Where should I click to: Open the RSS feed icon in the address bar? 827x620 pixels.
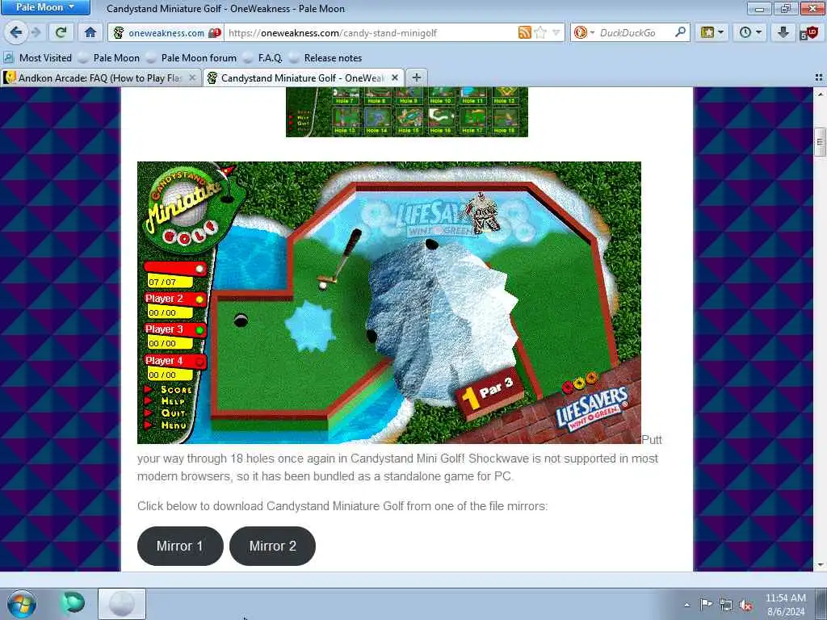pos(524,32)
